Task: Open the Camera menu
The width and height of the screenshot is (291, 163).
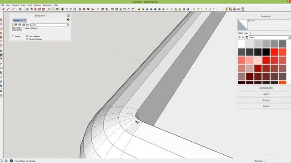Action: pyautogui.click(x=15, y=5)
